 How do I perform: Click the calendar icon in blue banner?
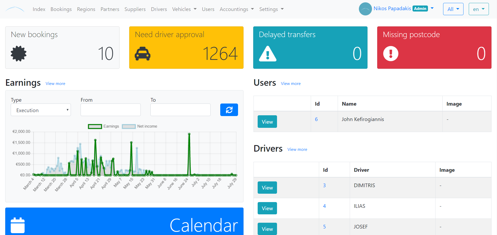tap(18, 225)
